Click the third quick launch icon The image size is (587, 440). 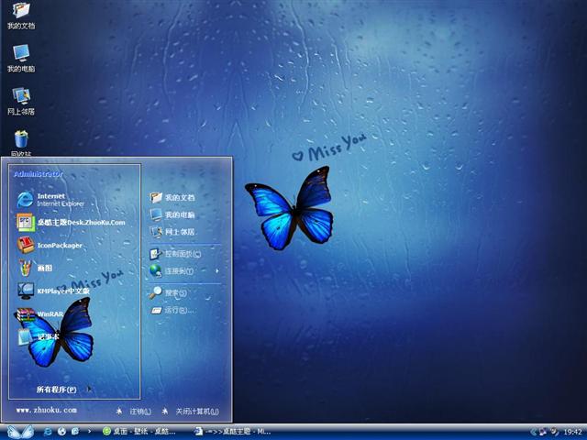click(x=75, y=432)
